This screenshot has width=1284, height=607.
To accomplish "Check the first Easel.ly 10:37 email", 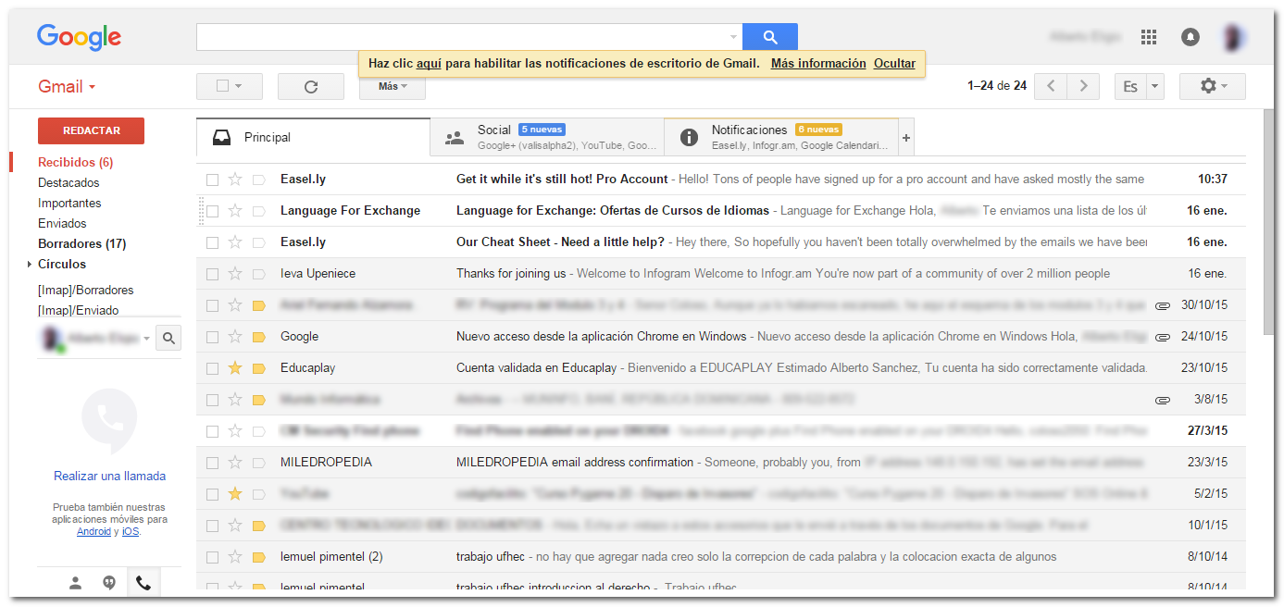I will (x=212, y=180).
